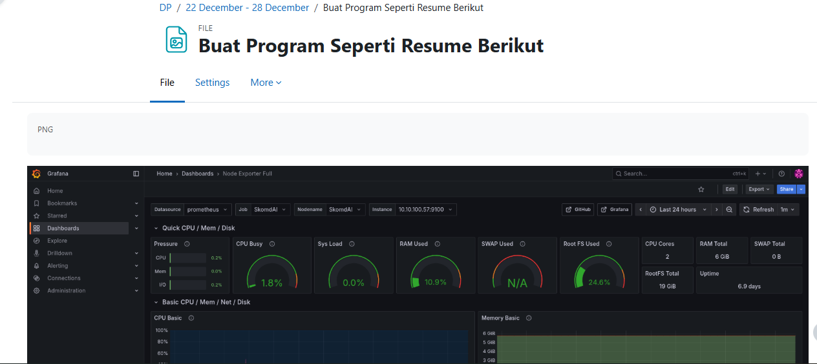Click the zoom out time range icon

(729, 210)
